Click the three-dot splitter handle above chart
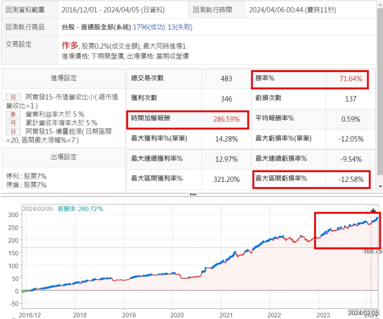Image resolution: width=383 pixels, height=319 pixels. coord(193,195)
